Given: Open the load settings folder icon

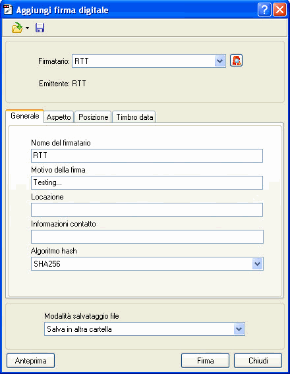Looking at the screenshot, I should [17, 28].
